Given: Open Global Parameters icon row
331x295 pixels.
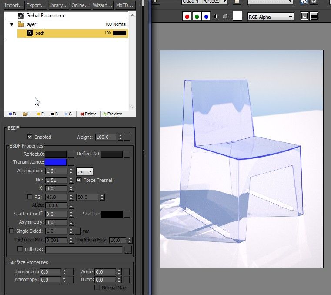Looking at the screenshot, I should tap(21, 16).
